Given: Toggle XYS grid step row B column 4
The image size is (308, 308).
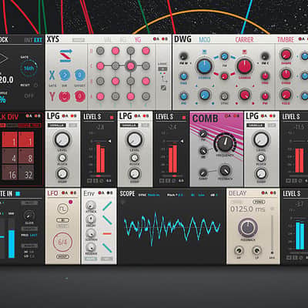Looking at the screenshot, I should coord(146,81).
